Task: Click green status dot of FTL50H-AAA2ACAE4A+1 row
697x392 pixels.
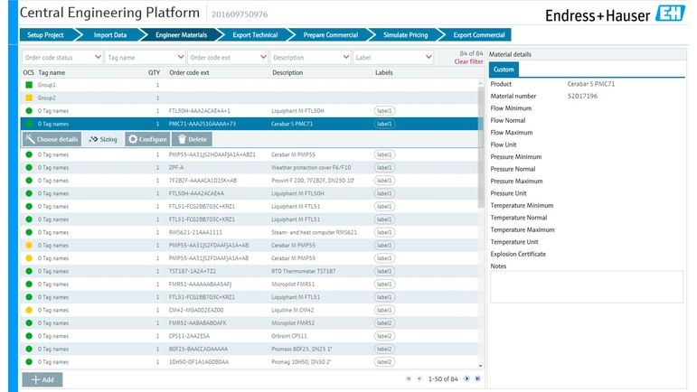Action: [29, 110]
